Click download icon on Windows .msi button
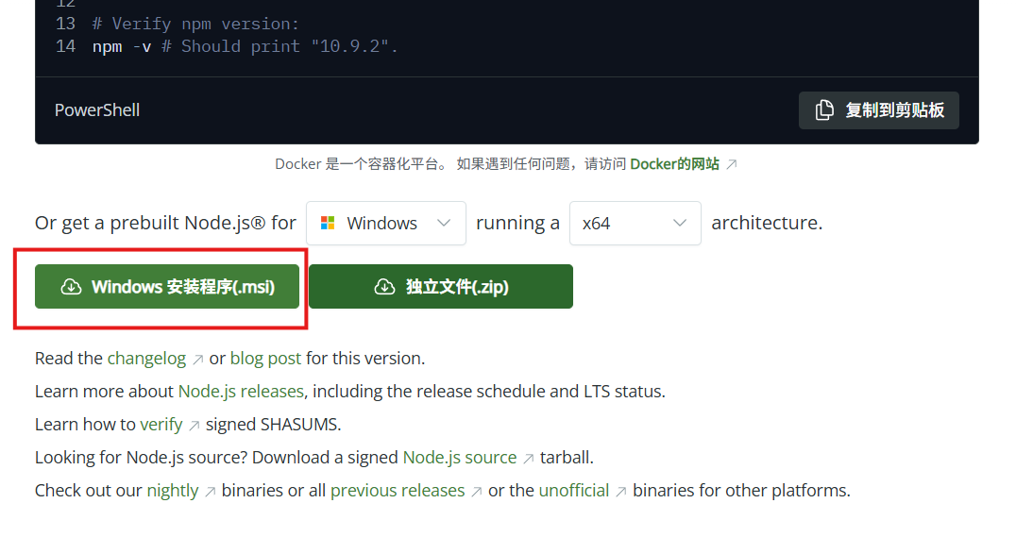1016x537 pixels. [71, 287]
